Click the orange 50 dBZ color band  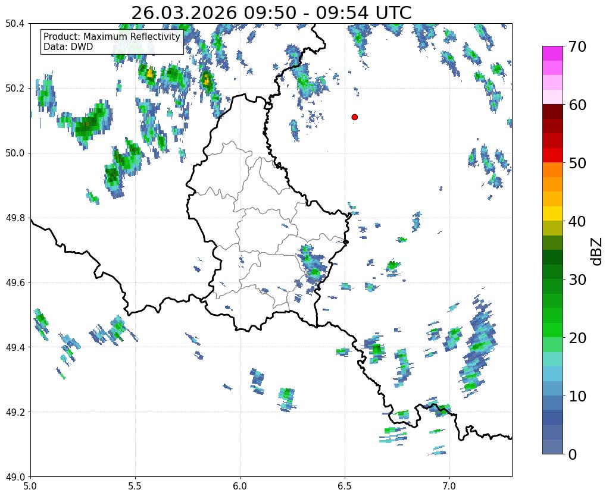pyautogui.click(x=552, y=169)
